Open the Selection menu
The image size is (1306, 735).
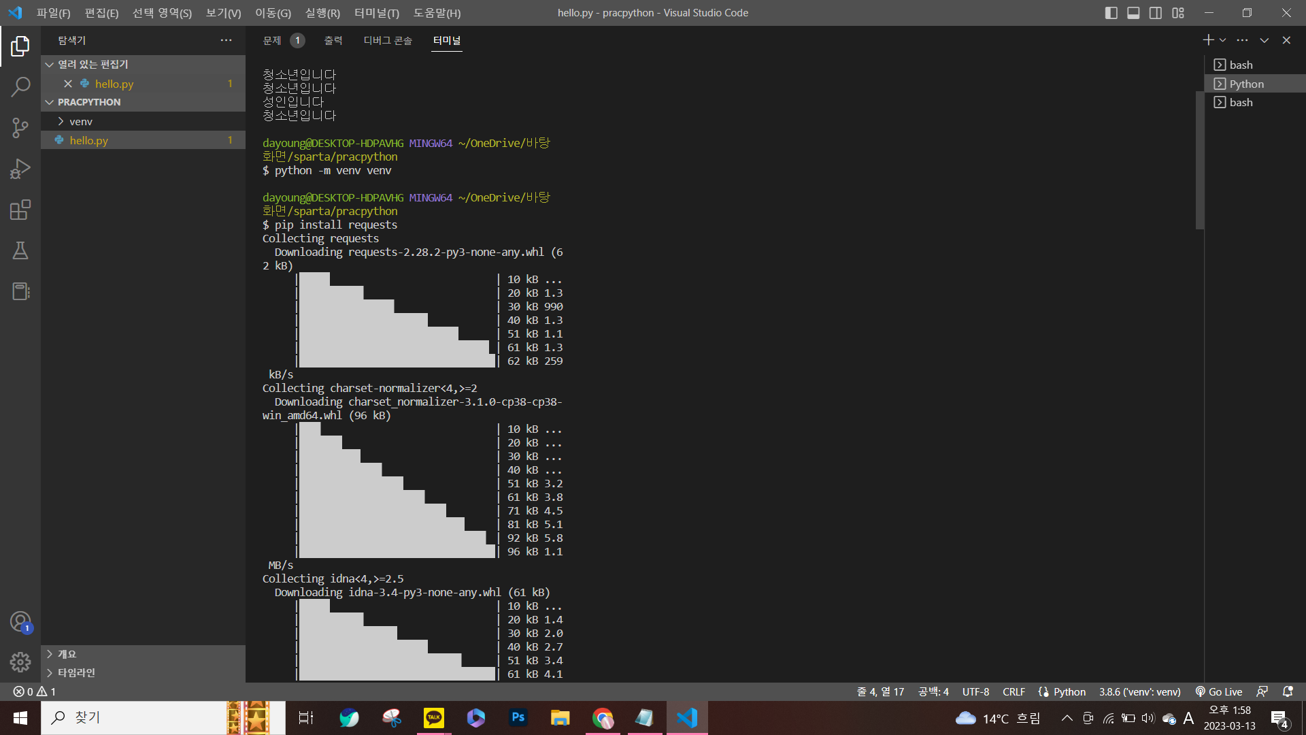click(162, 13)
